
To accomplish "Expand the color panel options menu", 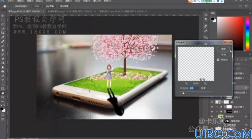I will pyautogui.click(x=250, y=14).
